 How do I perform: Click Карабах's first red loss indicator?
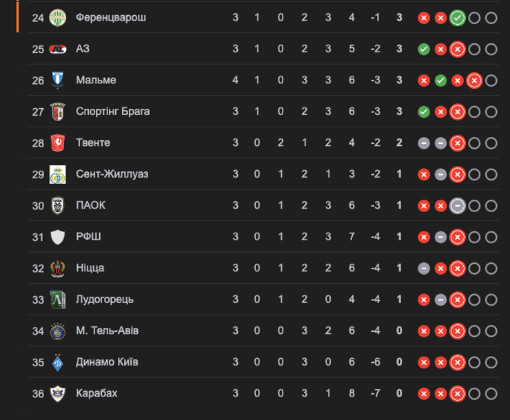pos(424,394)
